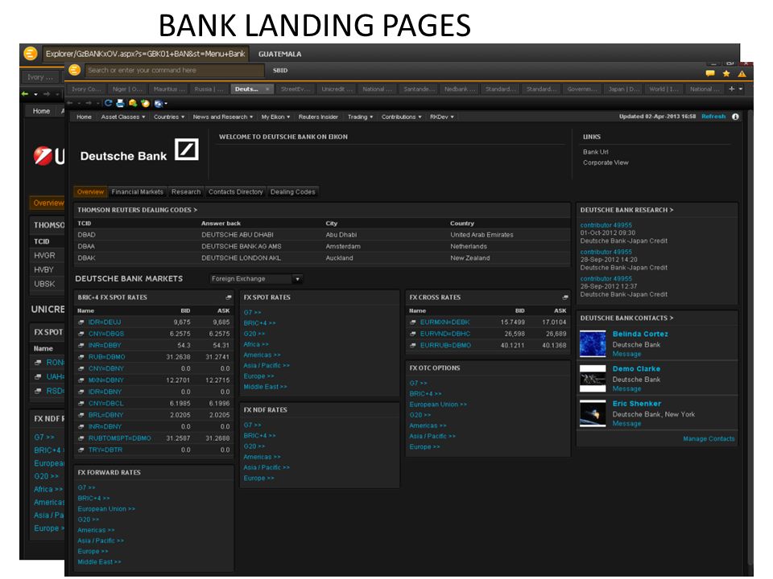
Task: Click quote icon beside TRY=DBTR row
Action: click(x=81, y=450)
